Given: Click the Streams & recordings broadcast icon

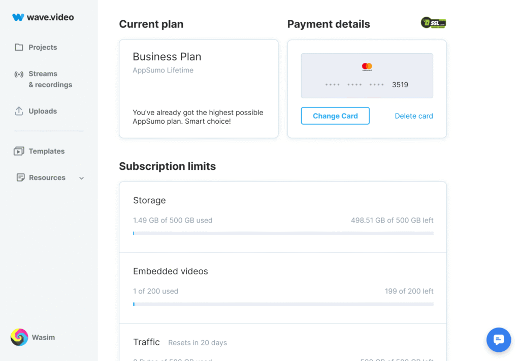Looking at the screenshot, I should coord(18,75).
